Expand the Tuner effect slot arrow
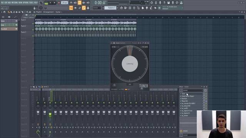 [181, 94]
